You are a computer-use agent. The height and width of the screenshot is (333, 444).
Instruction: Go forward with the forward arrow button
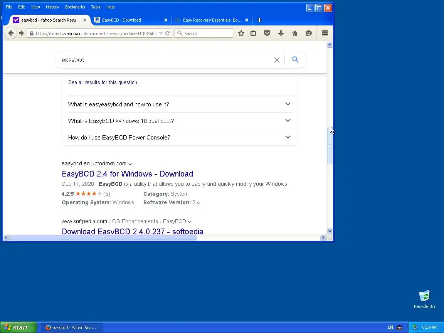point(22,34)
